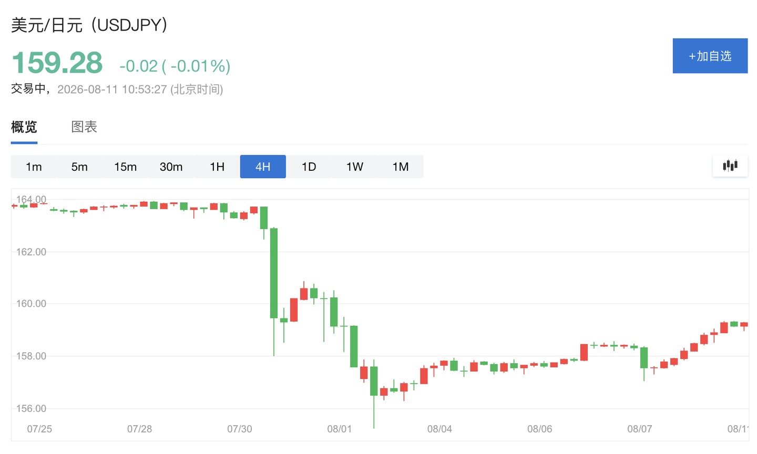Open the 概览 overview tab
757x454 pixels.
24,127
